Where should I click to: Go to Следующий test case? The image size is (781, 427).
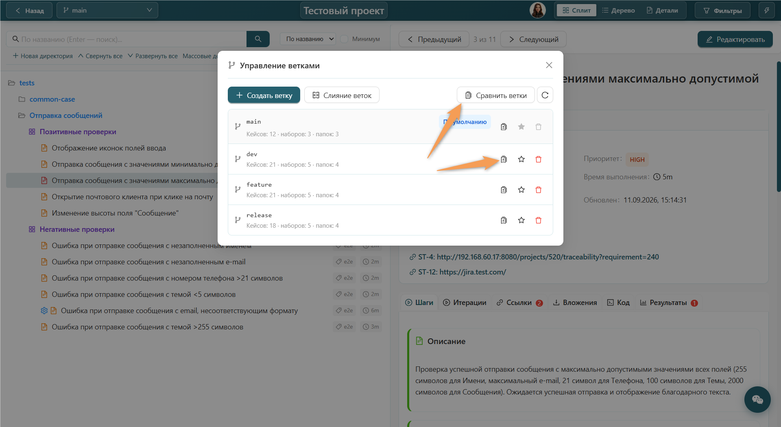pyautogui.click(x=533, y=39)
